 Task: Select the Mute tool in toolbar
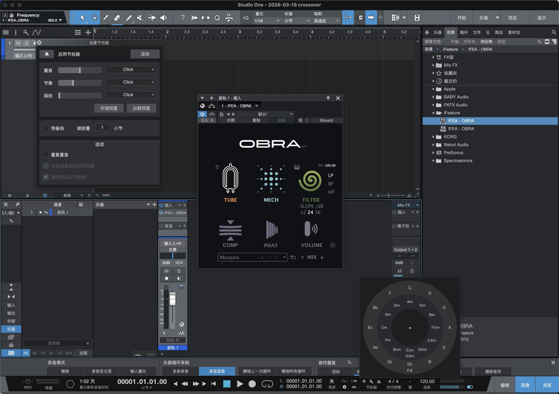coord(140,18)
